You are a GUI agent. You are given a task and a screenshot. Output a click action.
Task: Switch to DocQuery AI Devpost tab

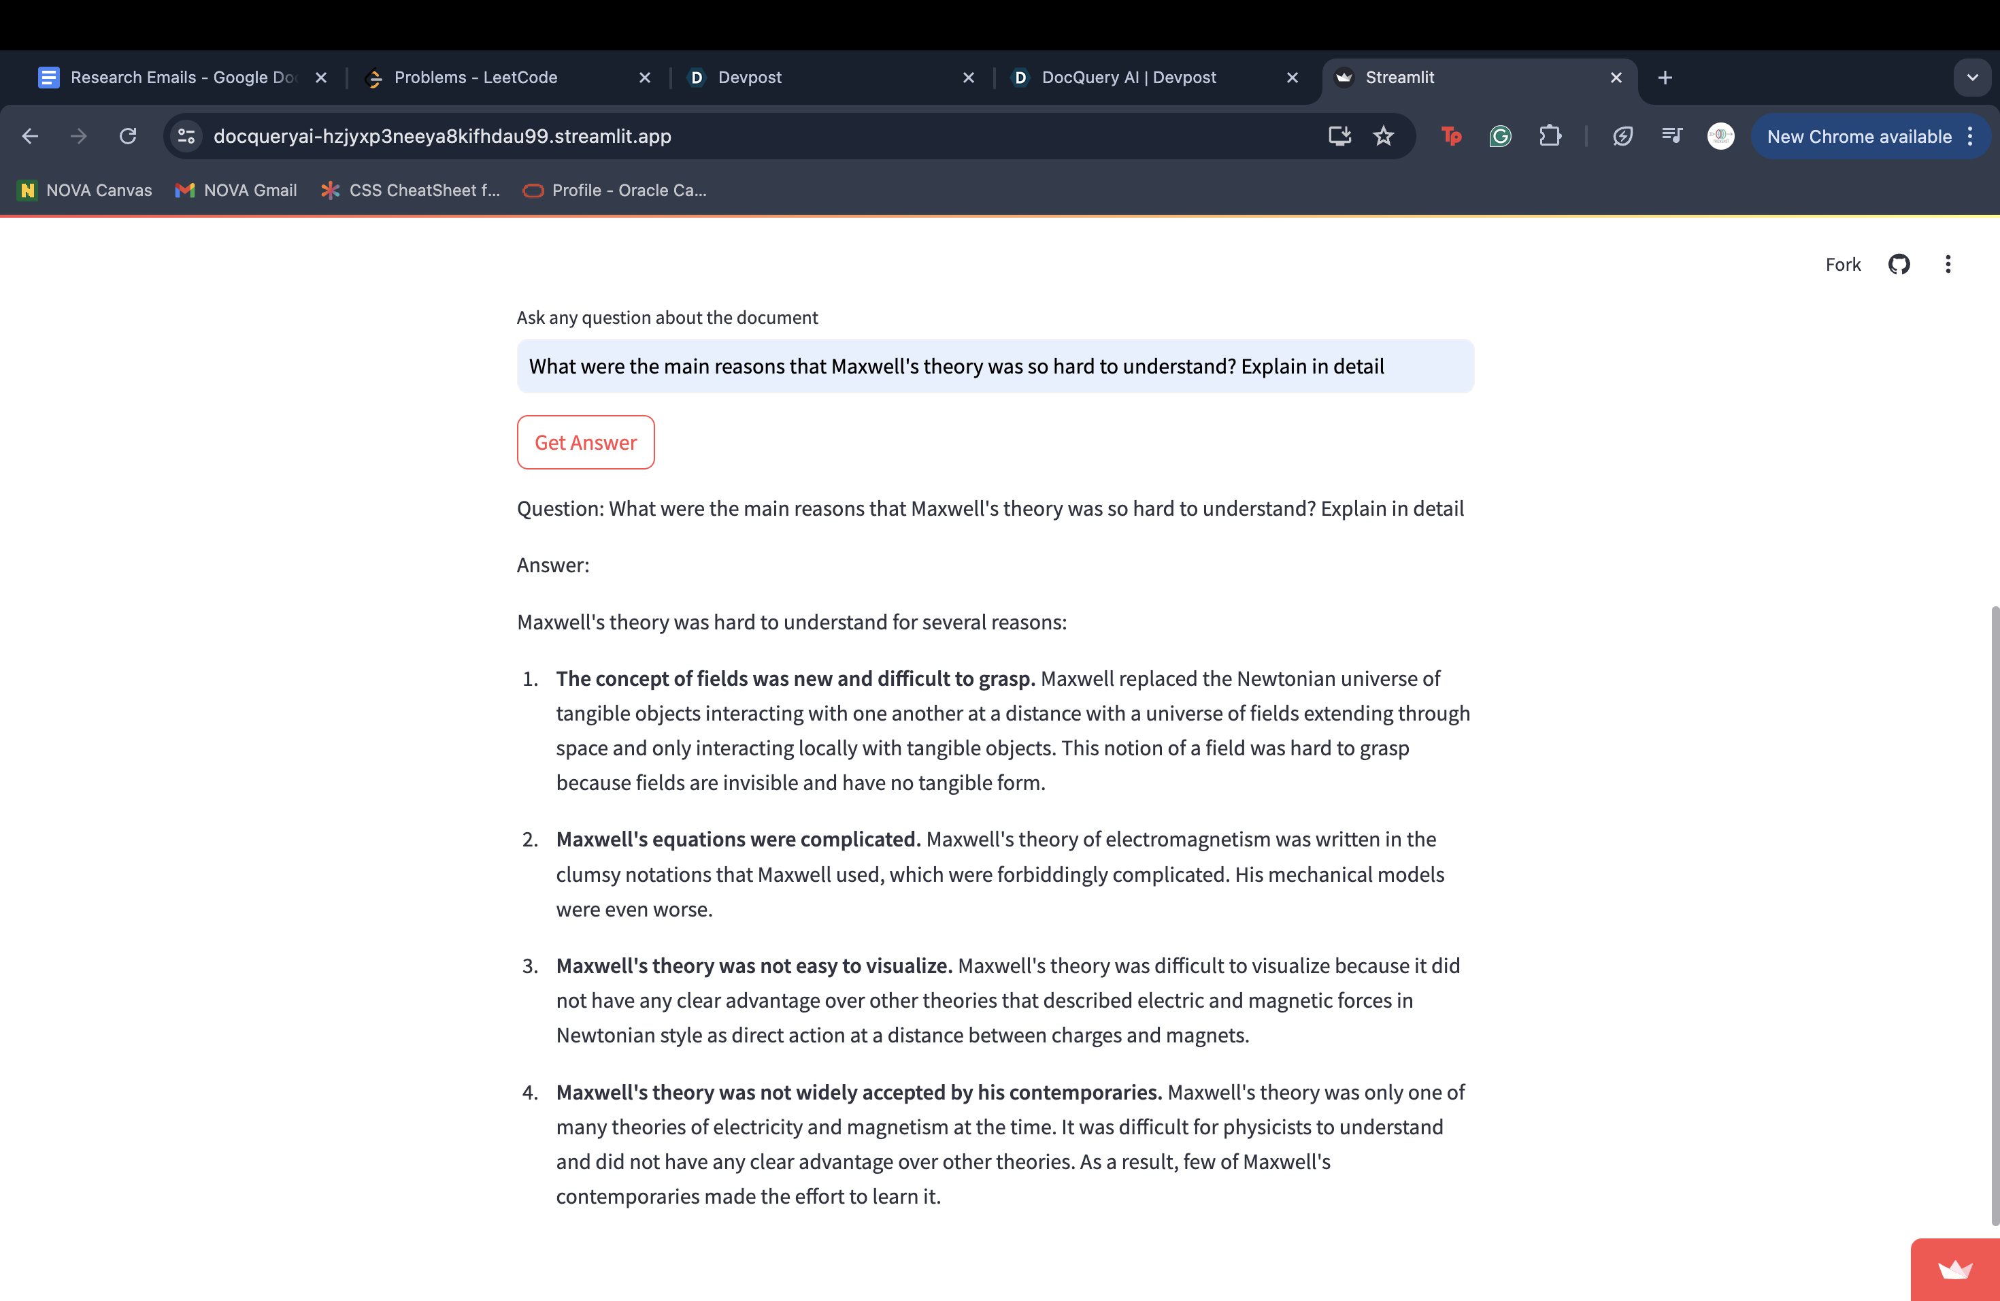pos(1129,78)
